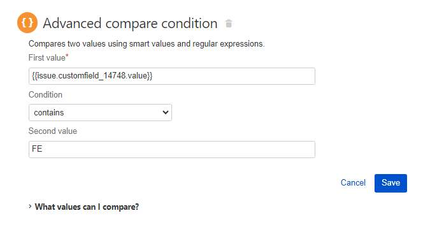Expand the What values can I compare section
The height and width of the screenshot is (234, 444).
[87, 207]
